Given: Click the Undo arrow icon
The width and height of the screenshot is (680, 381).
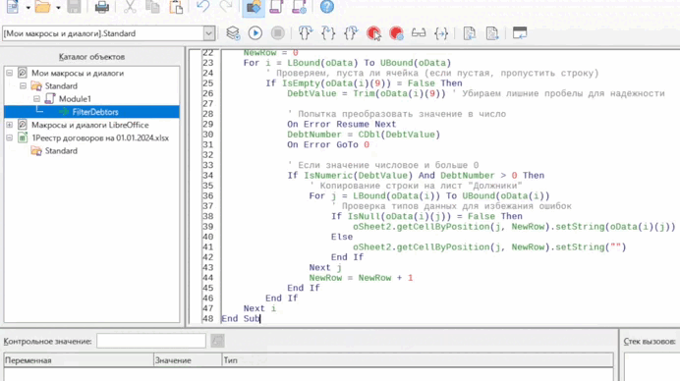Looking at the screenshot, I should pyautogui.click(x=203, y=7).
